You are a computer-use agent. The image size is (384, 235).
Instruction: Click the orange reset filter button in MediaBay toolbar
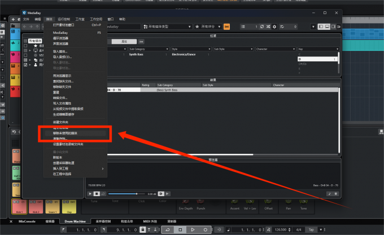point(226,26)
